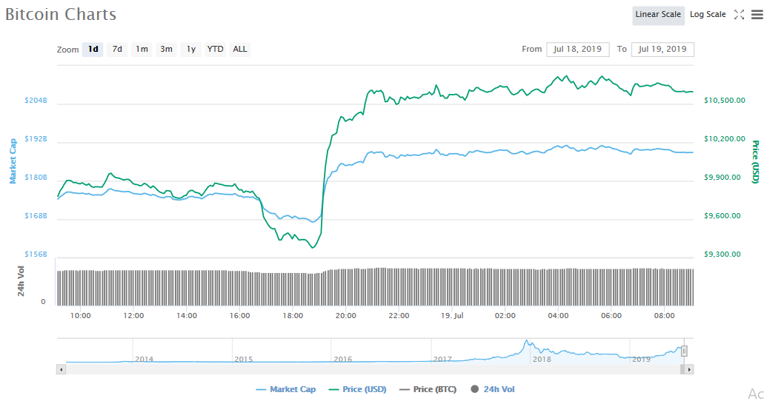The height and width of the screenshot is (401, 764).
Task: Grab the navigator range handle near 2019
Action: click(x=684, y=351)
